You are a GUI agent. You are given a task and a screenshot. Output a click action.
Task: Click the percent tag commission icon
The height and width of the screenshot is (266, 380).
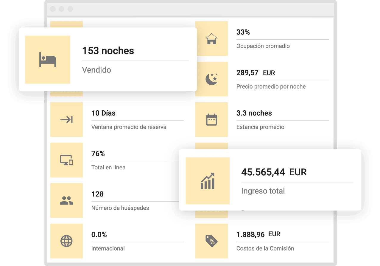click(x=212, y=241)
